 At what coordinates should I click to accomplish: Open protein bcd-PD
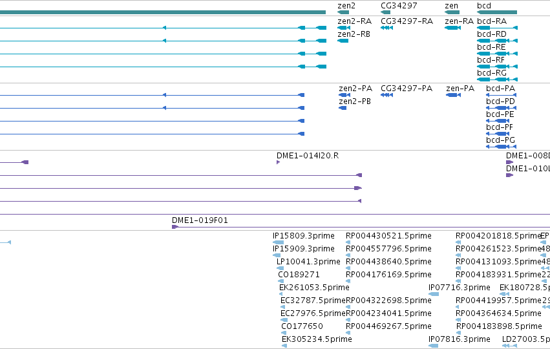[500, 101]
